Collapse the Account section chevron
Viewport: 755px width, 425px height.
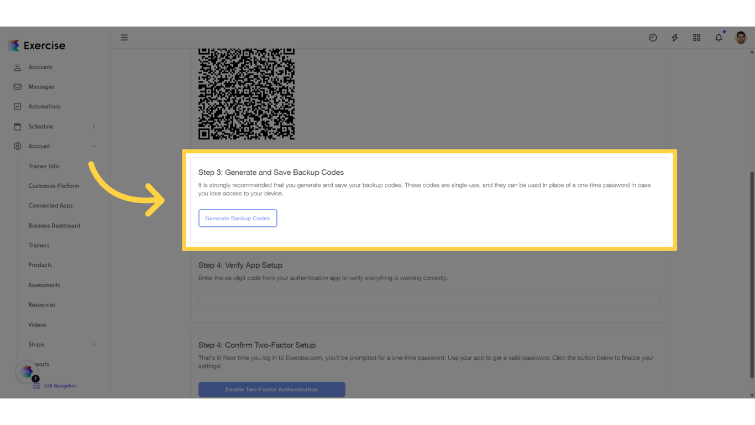94,146
